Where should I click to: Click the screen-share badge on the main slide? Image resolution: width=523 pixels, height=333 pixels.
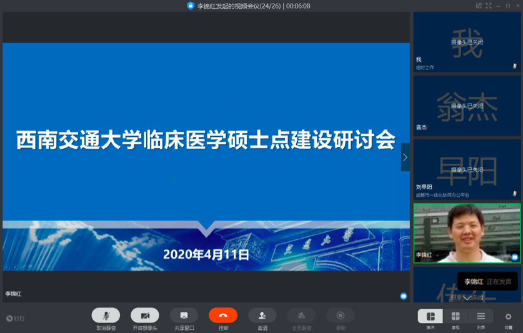[x=404, y=296]
